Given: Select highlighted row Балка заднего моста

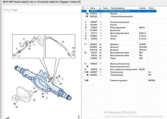Looking at the screenshot, I should [x=119, y=11].
